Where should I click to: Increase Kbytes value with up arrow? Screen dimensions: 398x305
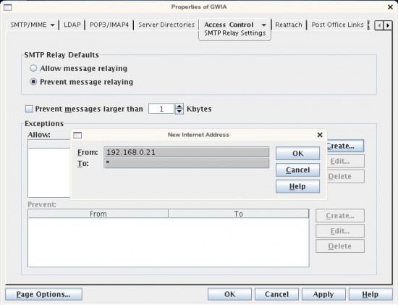tap(179, 106)
